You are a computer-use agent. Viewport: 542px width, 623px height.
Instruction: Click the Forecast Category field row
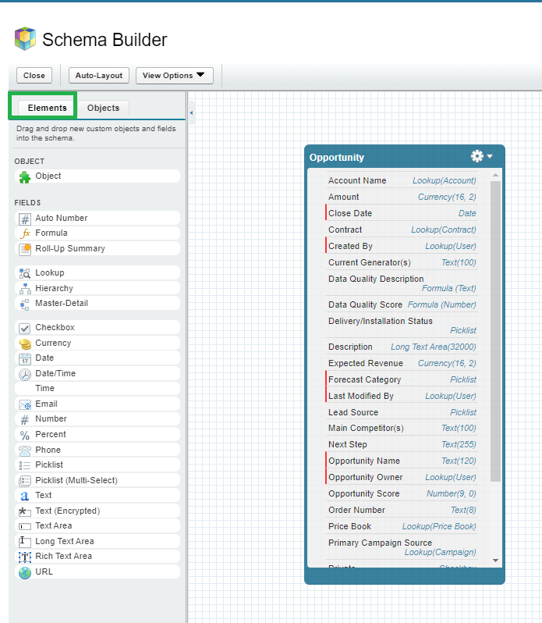tap(402, 379)
